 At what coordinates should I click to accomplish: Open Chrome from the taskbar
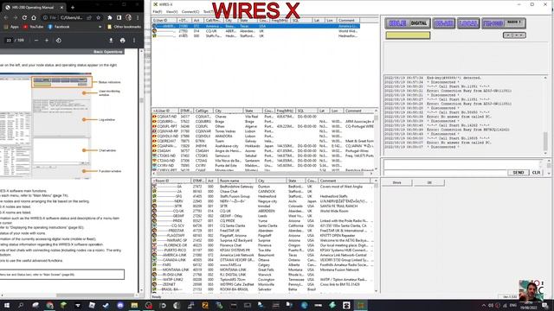pos(49,305)
